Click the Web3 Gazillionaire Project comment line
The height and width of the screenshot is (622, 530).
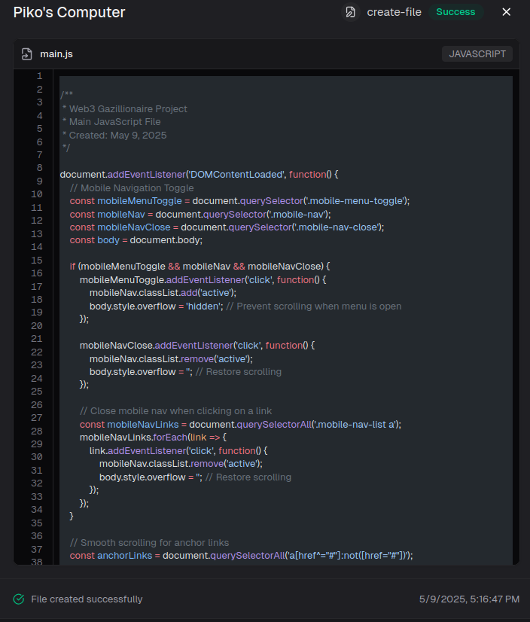pos(124,108)
